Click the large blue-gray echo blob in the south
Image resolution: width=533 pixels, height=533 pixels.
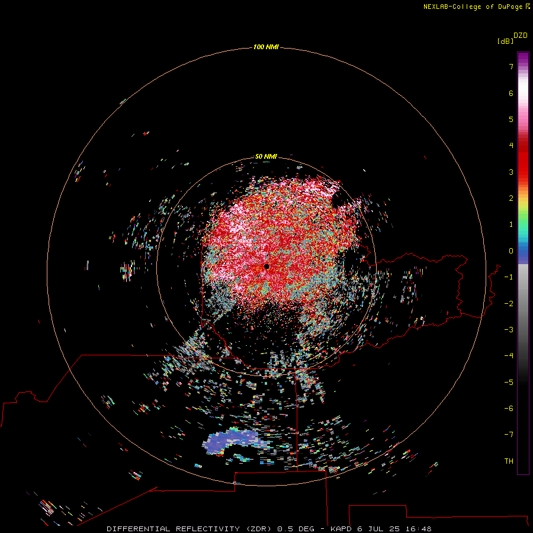(x=231, y=441)
